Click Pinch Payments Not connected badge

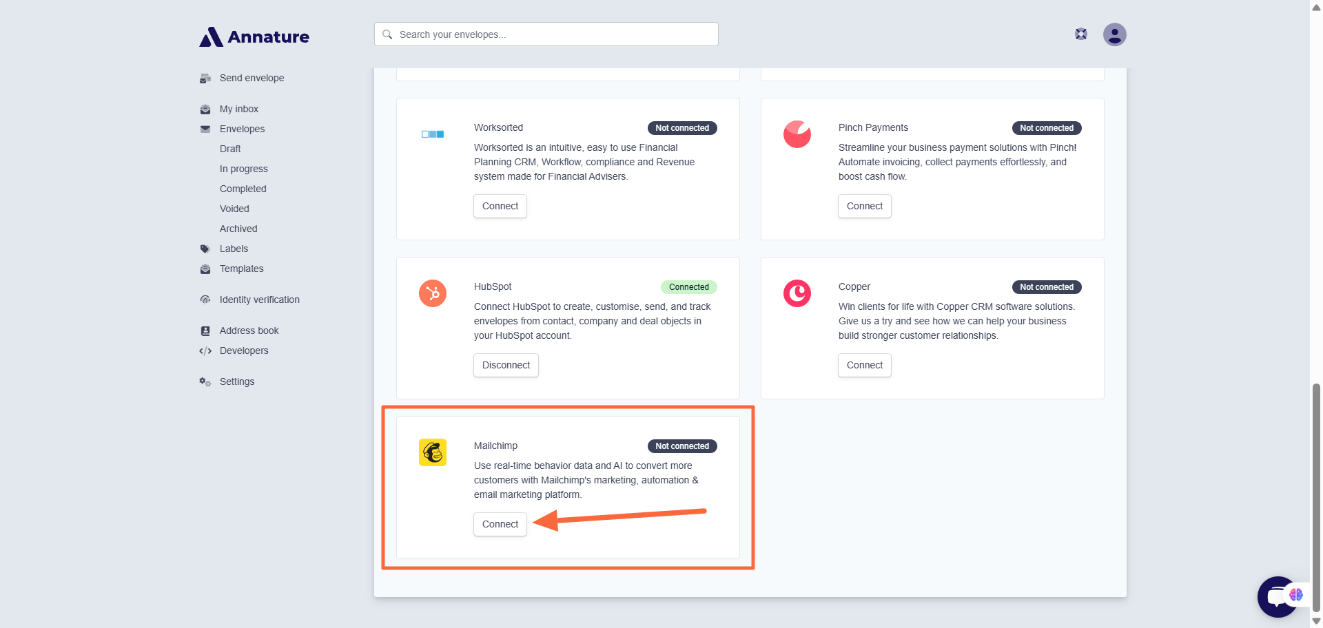coord(1047,128)
